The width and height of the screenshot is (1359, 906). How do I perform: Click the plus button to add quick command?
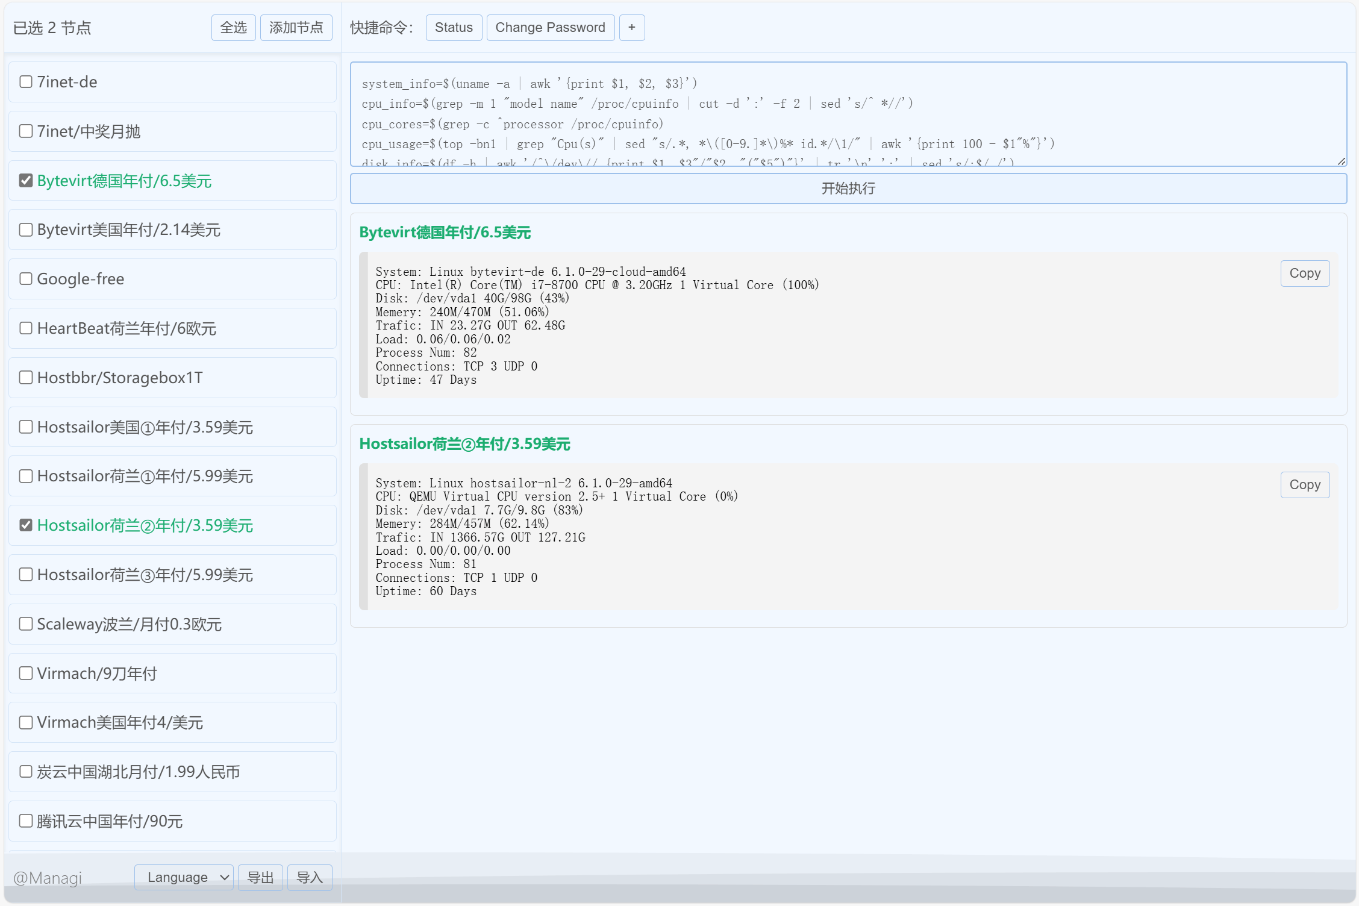coord(631,28)
